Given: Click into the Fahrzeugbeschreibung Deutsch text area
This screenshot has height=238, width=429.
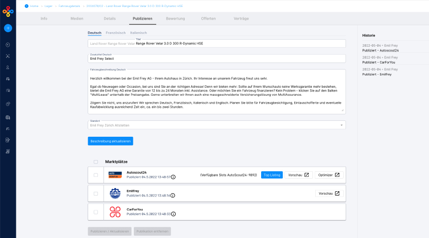Looking at the screenshot, I should click(x=217, y=92).
